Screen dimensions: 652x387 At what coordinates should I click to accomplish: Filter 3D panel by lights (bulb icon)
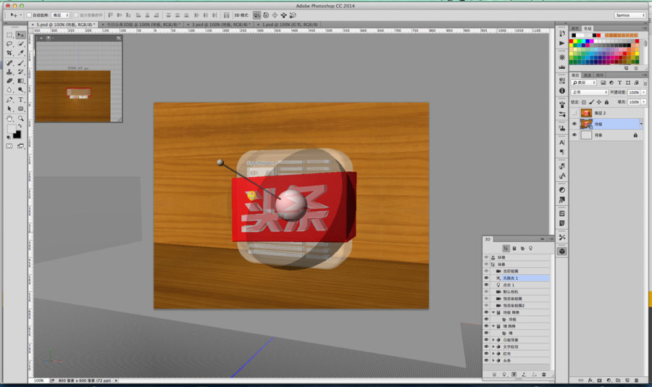pos(530,249)
